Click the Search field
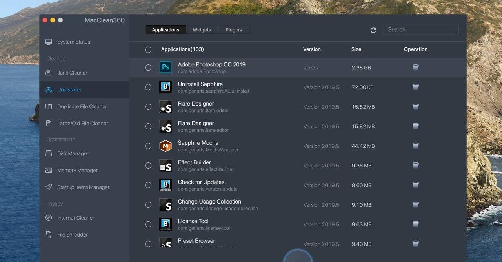This screenshot has width=502, height=262. click(x=420, y=29)
